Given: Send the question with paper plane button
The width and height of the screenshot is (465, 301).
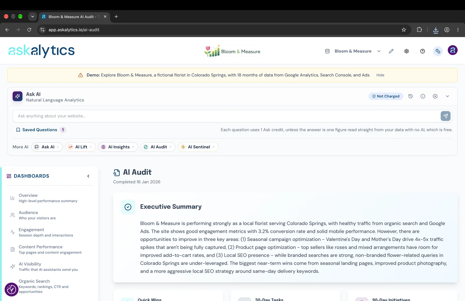Looking at the screenshot, I should pos(446,116).
